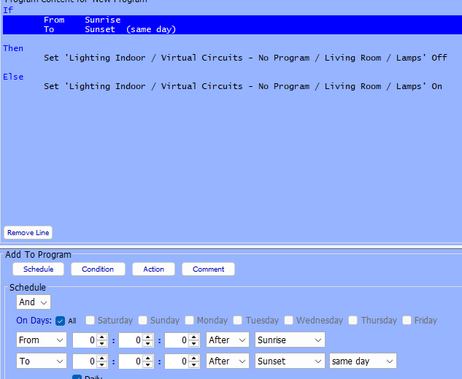Open the And operator dropdown
The width and height of the screenshot is (462, 379).
tap(34, 302)
